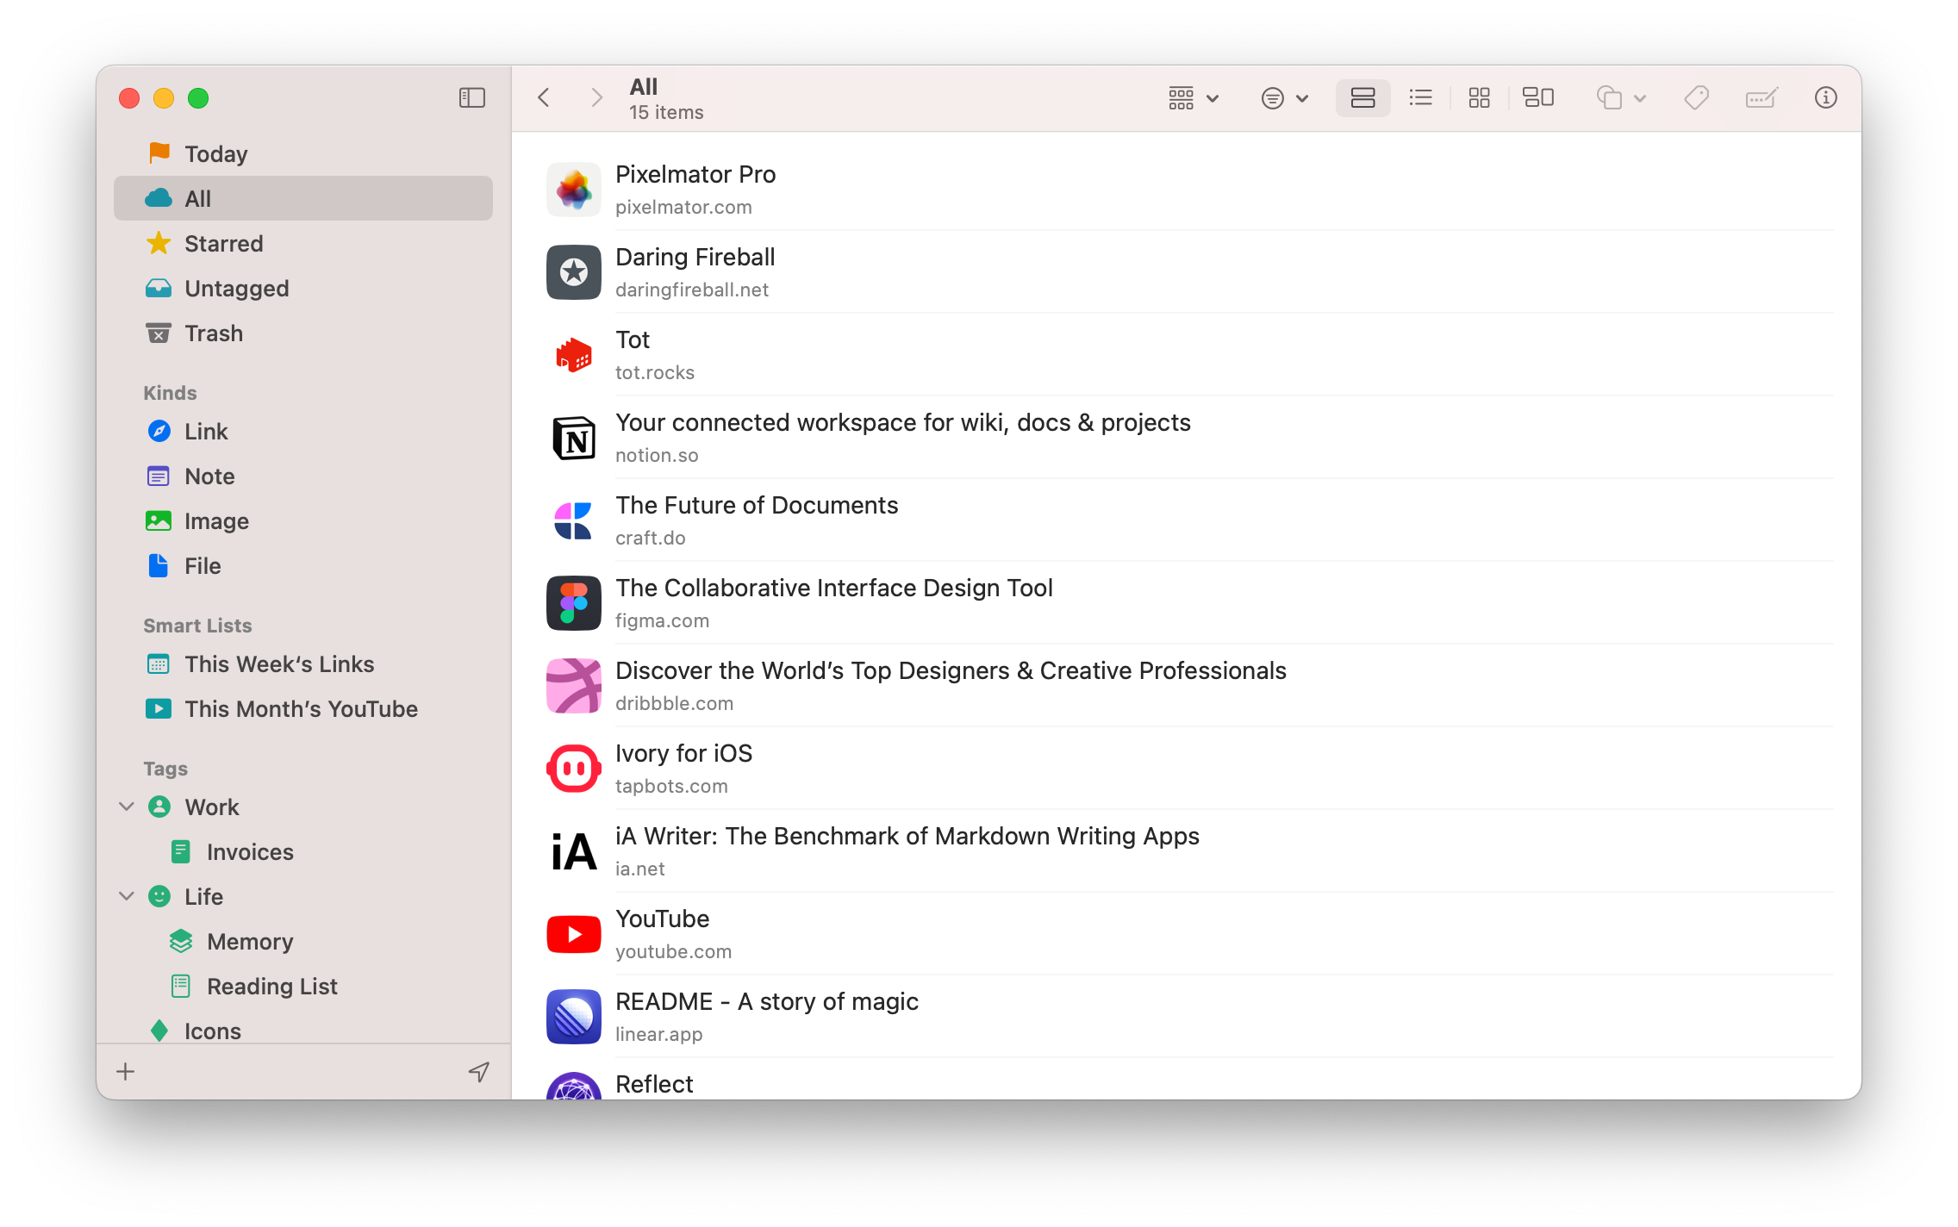
Task: Open the group-by view dropdown
Action: pyautogui.click(x=1193, y=97)
